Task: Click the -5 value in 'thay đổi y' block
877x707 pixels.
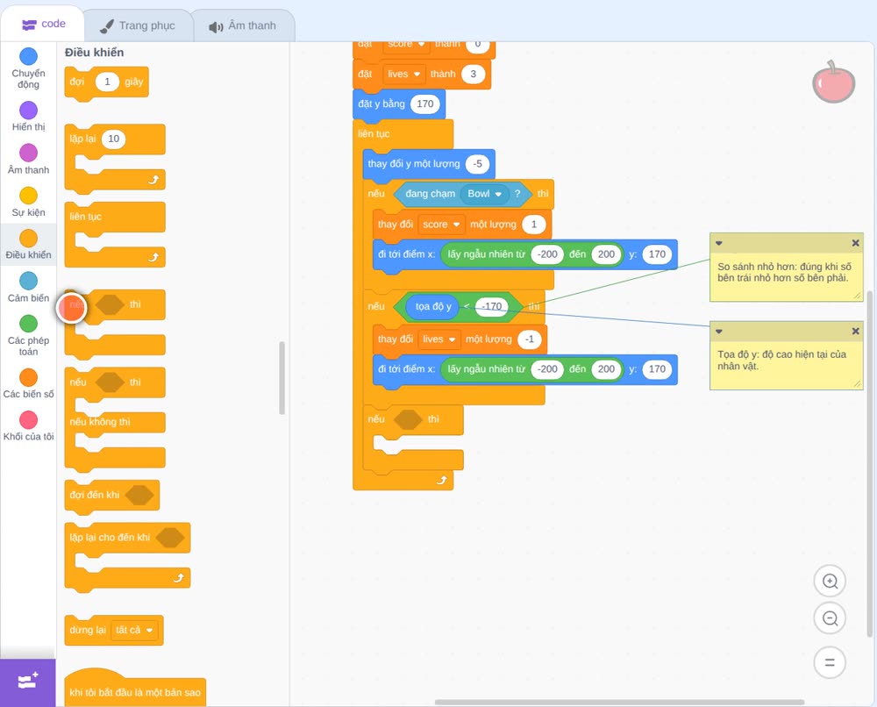Action: pyautogui.click(x=477, y=164)
